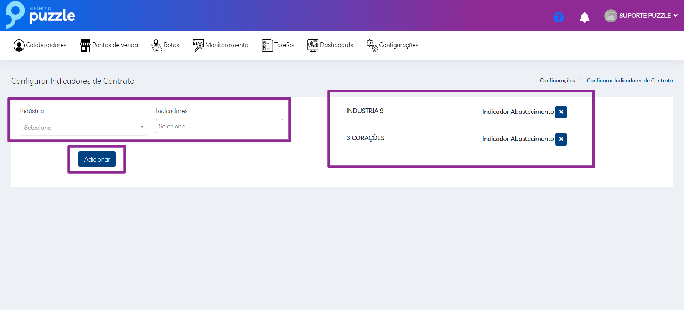
Task: Click the Rotas map pin icon
Action: tap(156, 45)
